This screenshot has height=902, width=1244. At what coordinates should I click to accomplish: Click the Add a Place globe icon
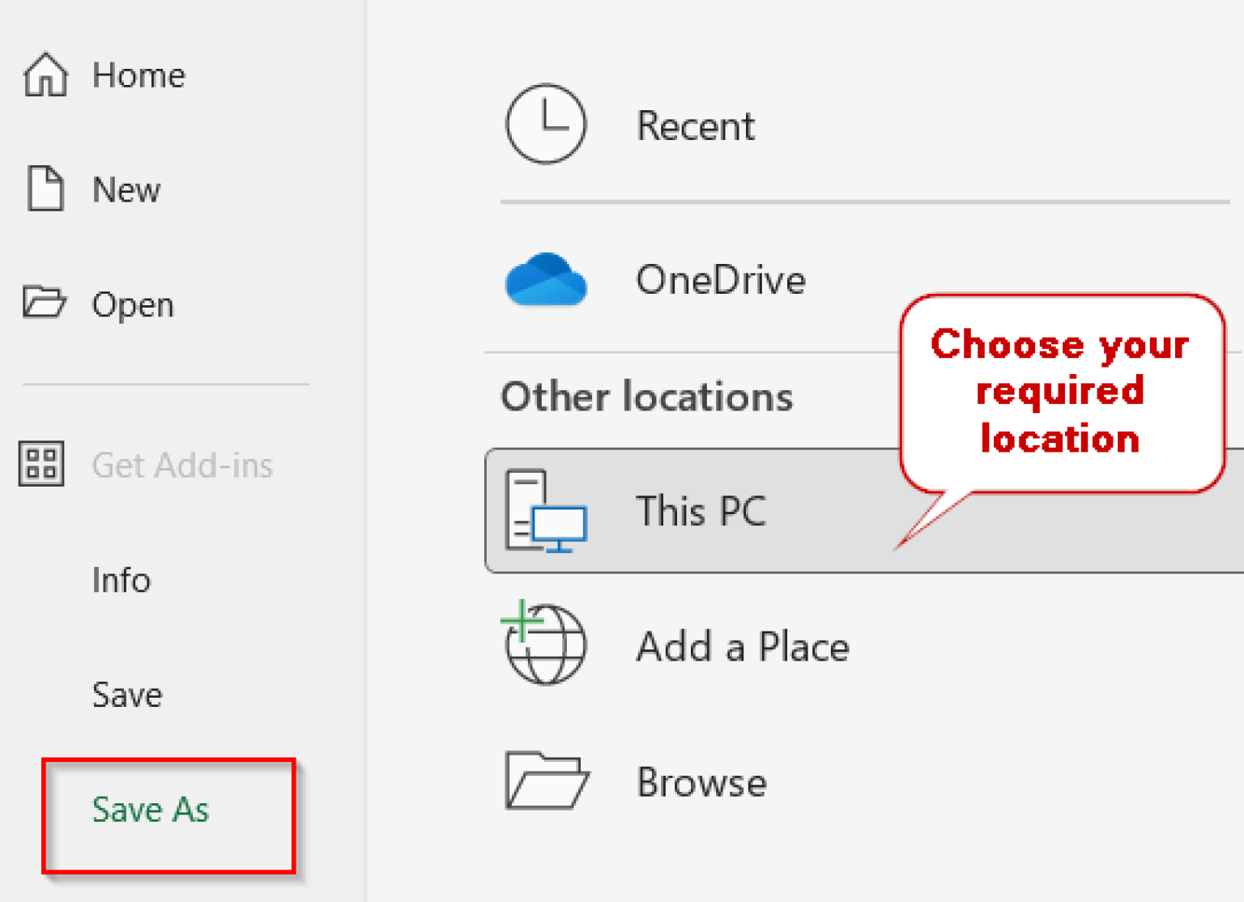[544, 644]
